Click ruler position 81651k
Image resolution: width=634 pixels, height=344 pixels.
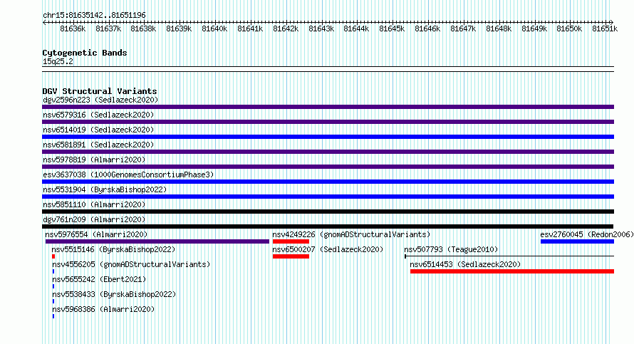pyautogui.click(x=605, y=28)
